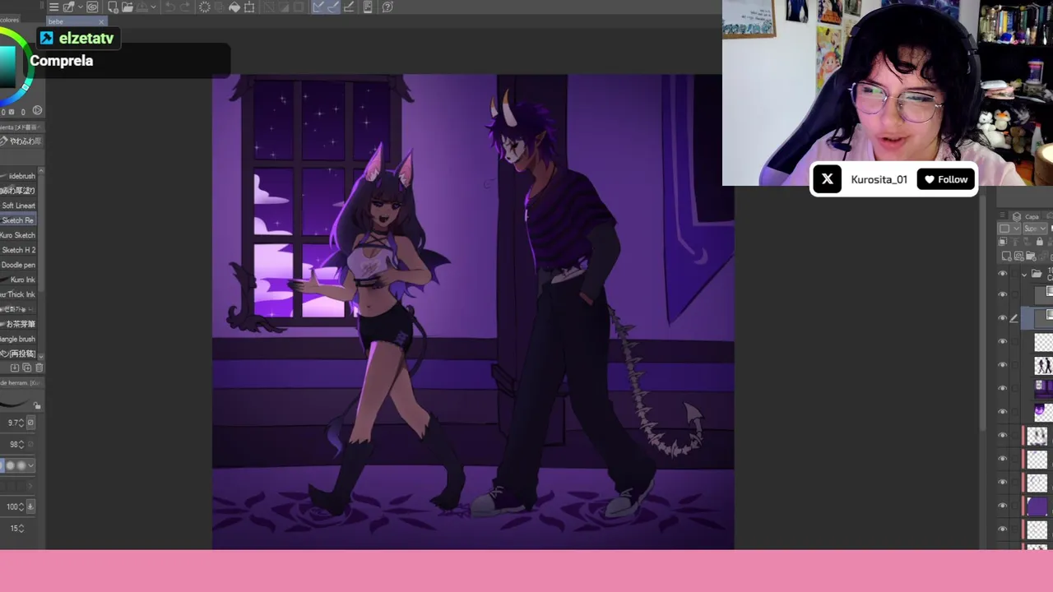
Task: Create a new canvas with the New icon
Action: 114,7
